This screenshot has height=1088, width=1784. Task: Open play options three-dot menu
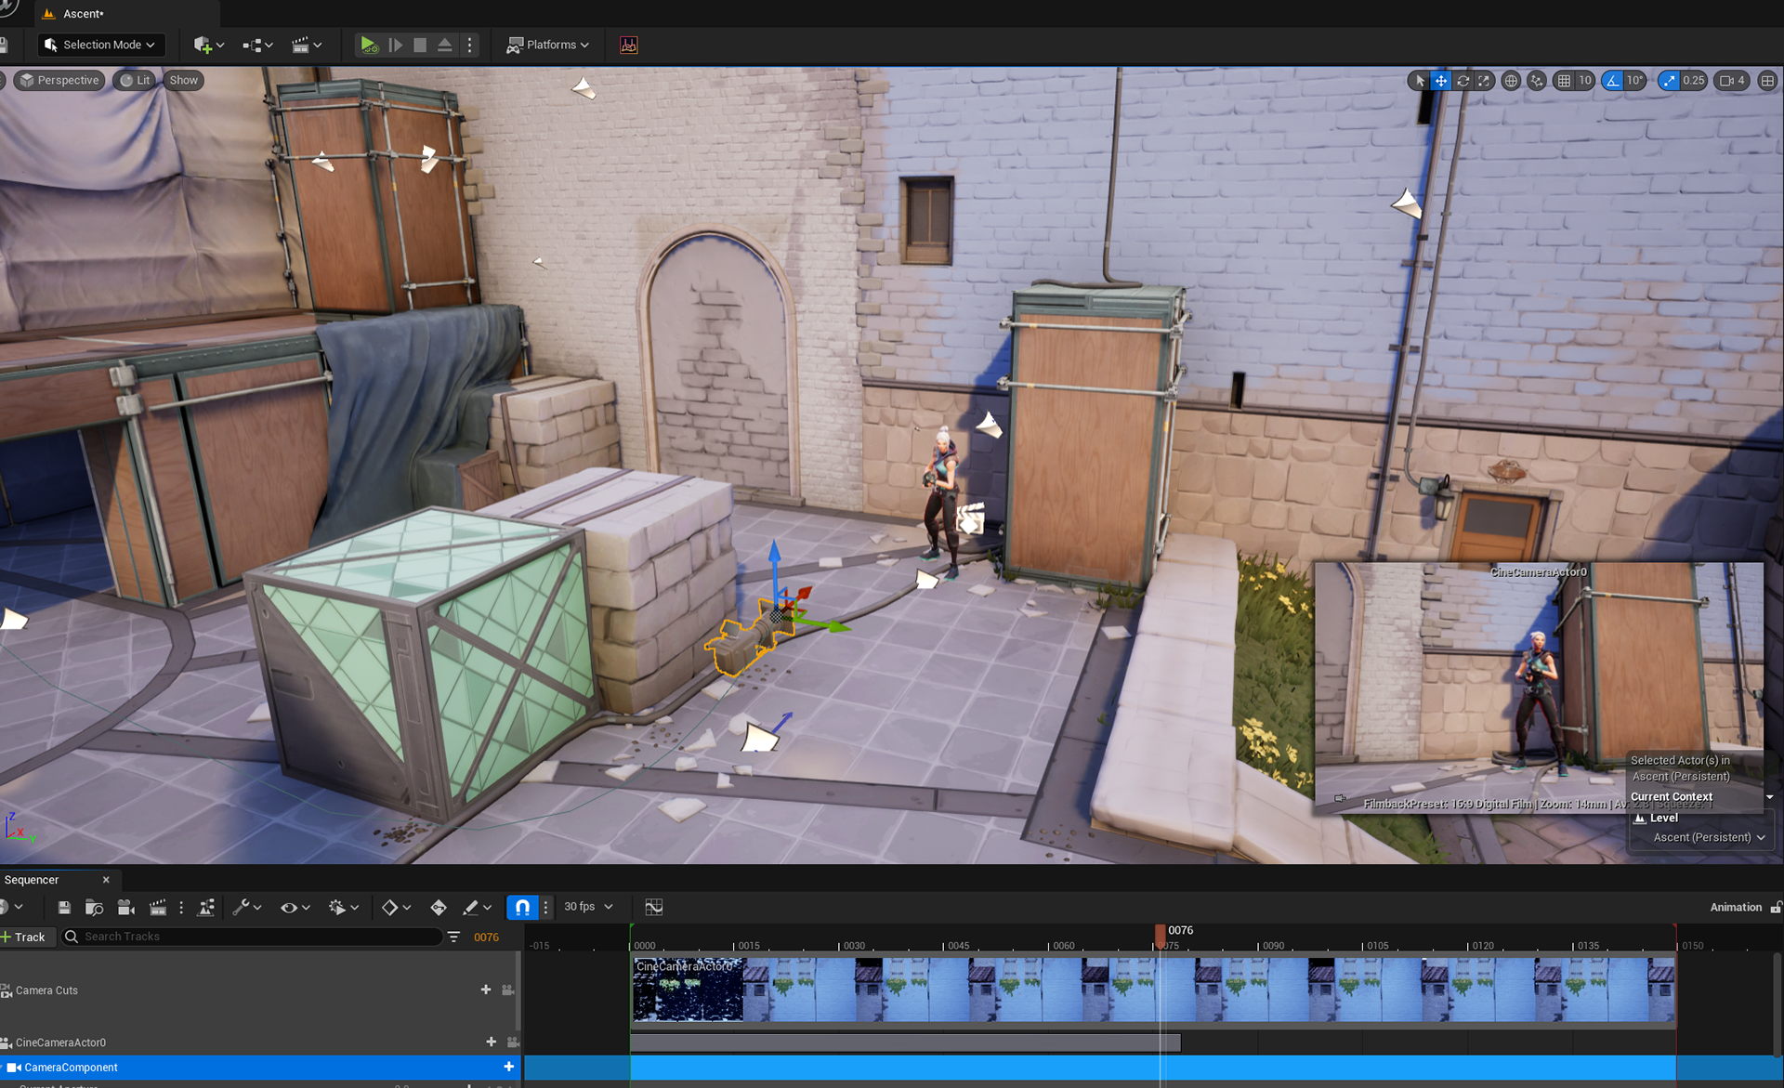point(469,45)
